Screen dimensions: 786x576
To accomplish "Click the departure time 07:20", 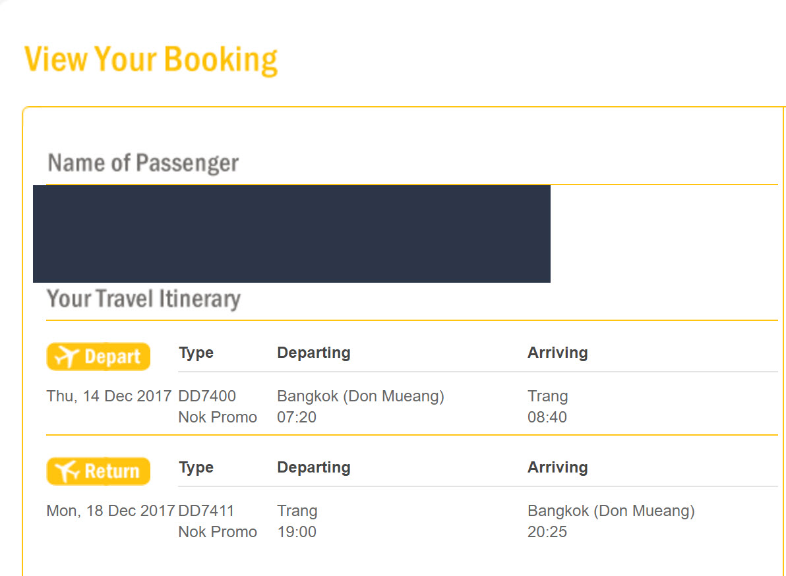I will pyautogui.click(x=297, y=417).
